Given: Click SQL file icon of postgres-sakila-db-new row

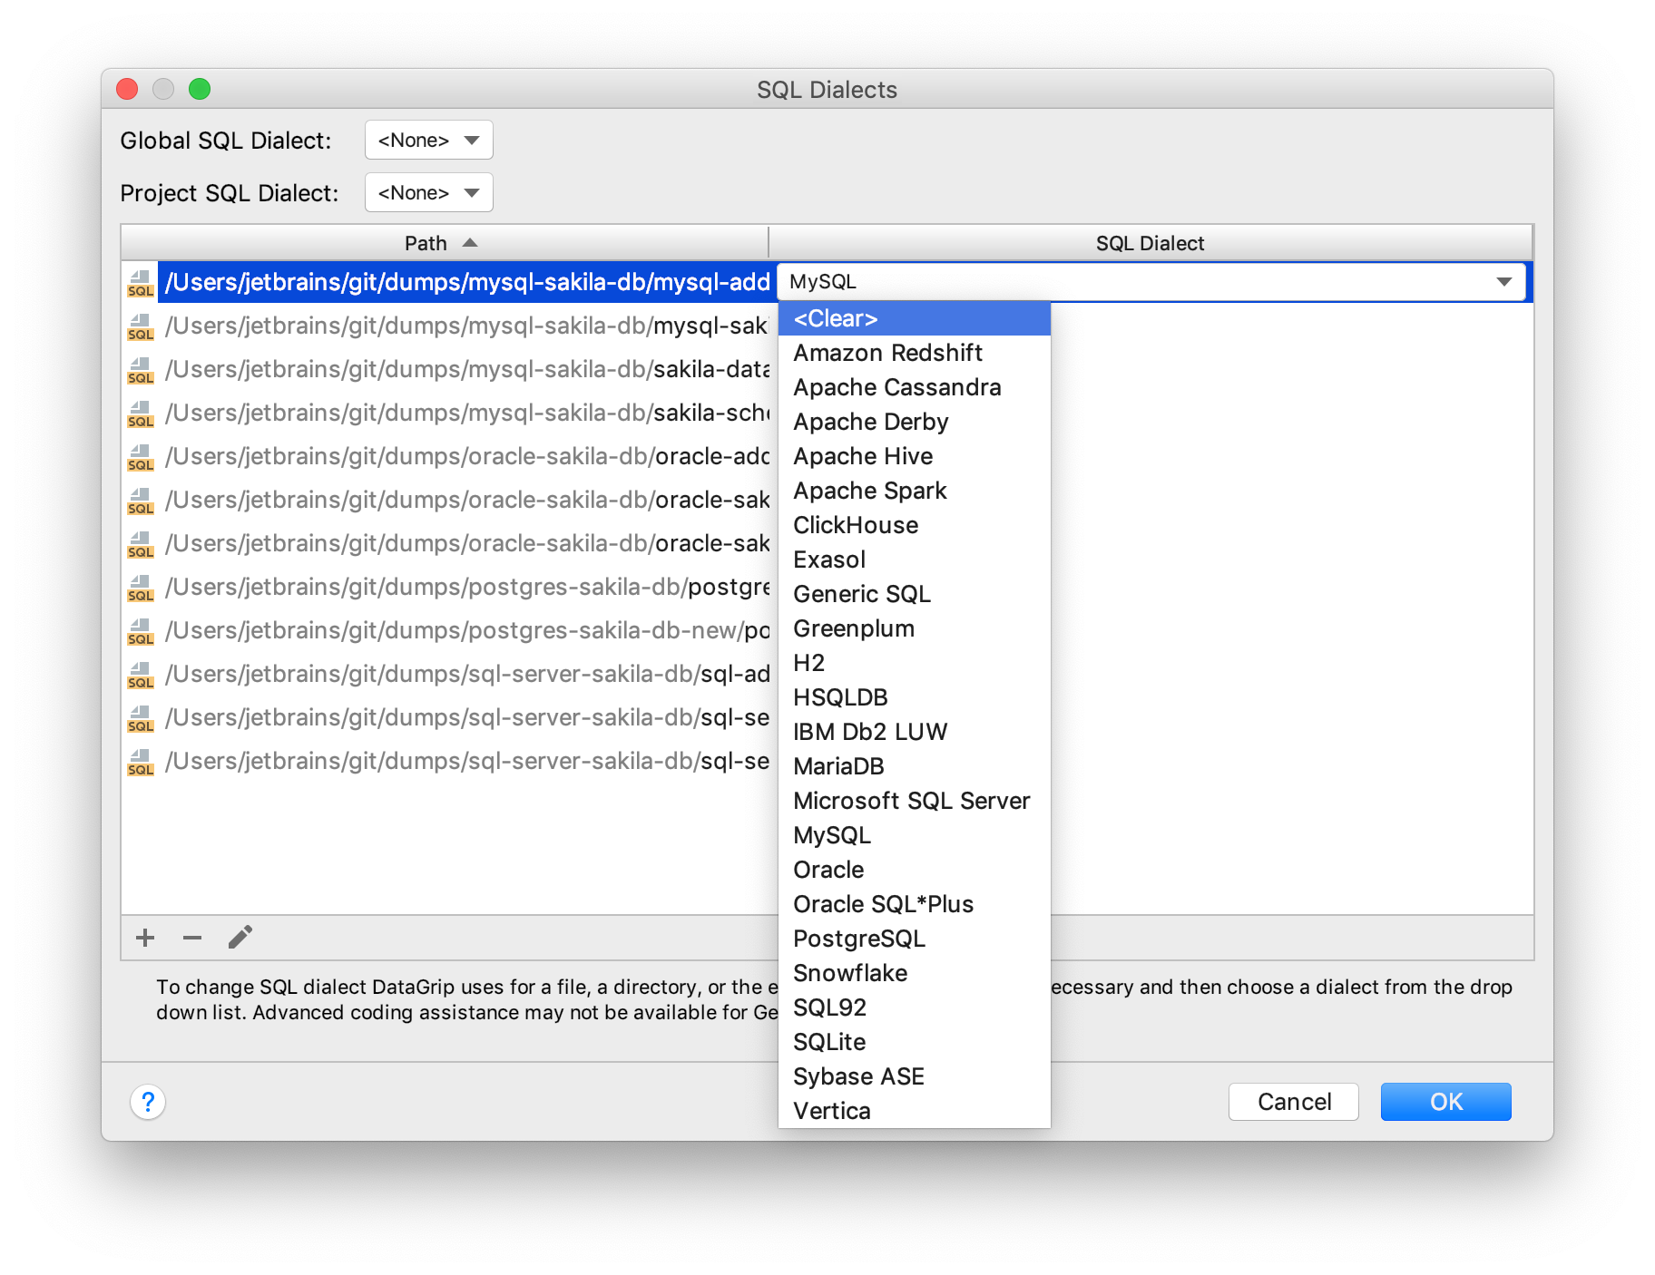Looking at the screenshot, I should [141, 631].
